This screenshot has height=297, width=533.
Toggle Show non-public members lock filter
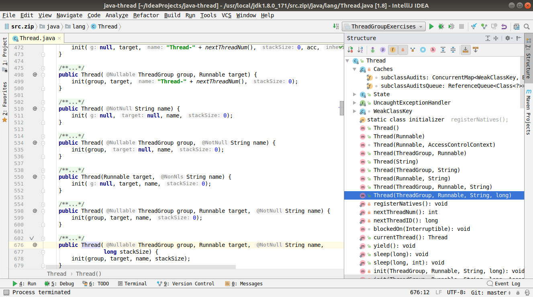point(403,50)
